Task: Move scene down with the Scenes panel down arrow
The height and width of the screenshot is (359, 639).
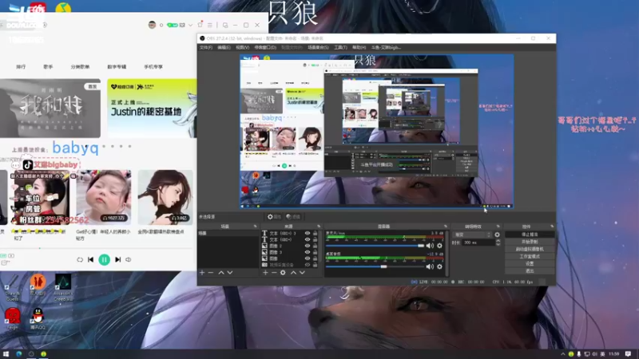Action: tap(230, 272)
